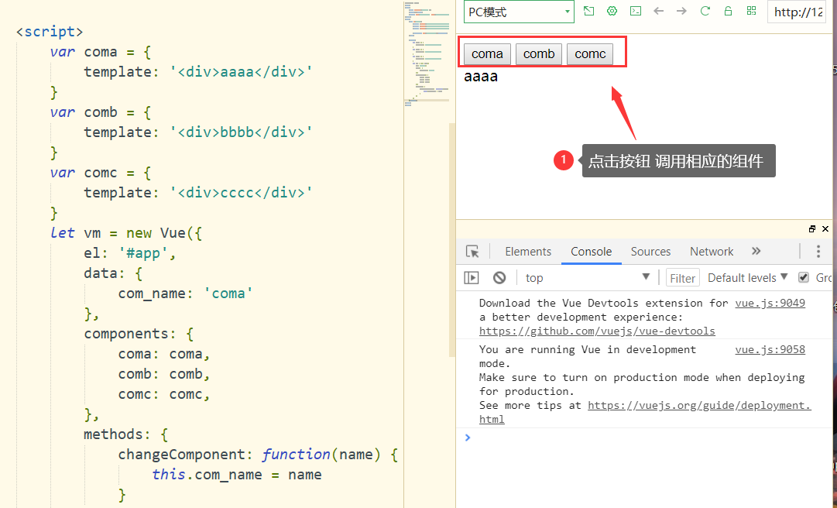Click the refresh page icon
This screenshot has height=508, width=837.
(705, 11)
